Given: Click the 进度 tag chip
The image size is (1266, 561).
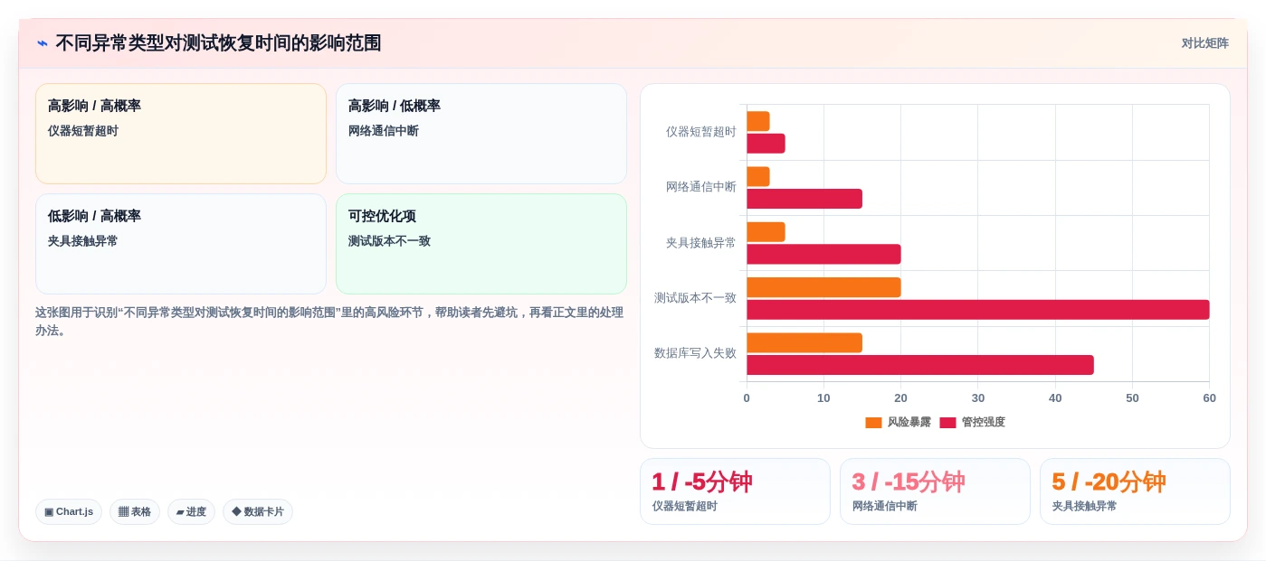Looking at the screenshot, I should (191, 512).
